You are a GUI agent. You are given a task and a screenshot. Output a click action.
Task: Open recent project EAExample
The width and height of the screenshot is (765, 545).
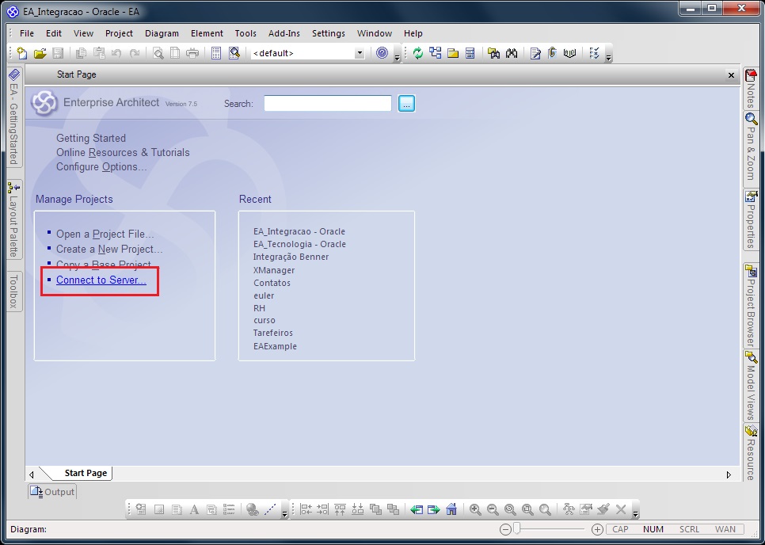click(x=275, y=346)
